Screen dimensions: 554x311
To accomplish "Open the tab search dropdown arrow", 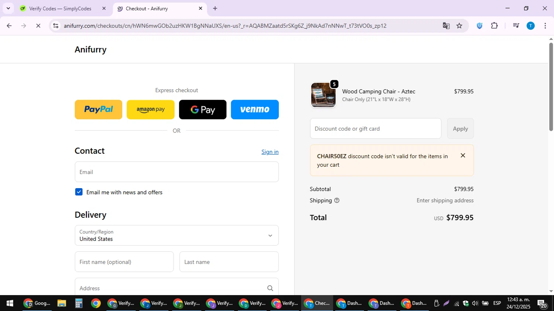I will point(8,8).
